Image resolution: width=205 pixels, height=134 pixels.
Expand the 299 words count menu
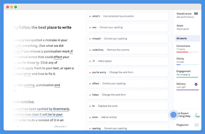[x=61, y=127]
